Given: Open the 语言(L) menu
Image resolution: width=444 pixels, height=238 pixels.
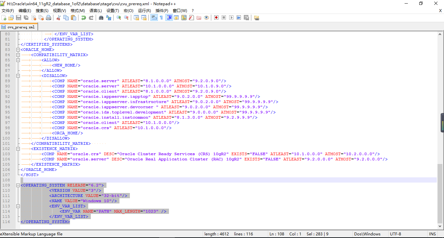Looking at the screenshot, I should [96, 11].
